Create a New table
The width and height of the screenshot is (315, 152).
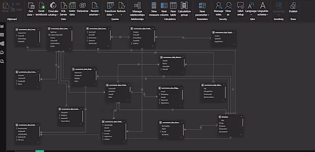[x=173, y=9]
